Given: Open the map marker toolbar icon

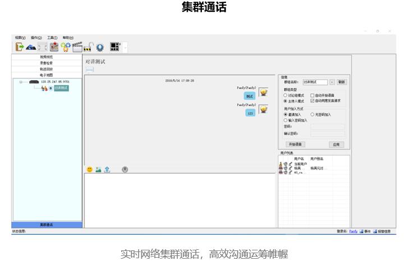Looking at the screenshot, I should click(54, 48).
